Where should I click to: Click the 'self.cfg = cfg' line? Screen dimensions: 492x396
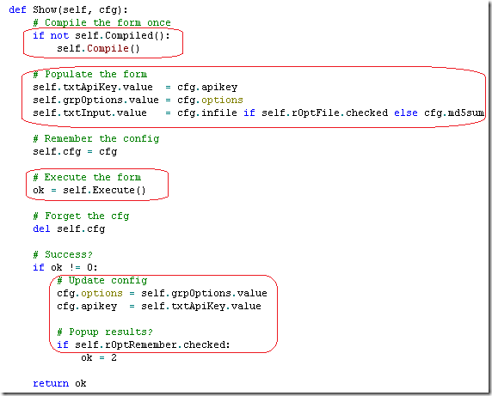tap(75, 152)
